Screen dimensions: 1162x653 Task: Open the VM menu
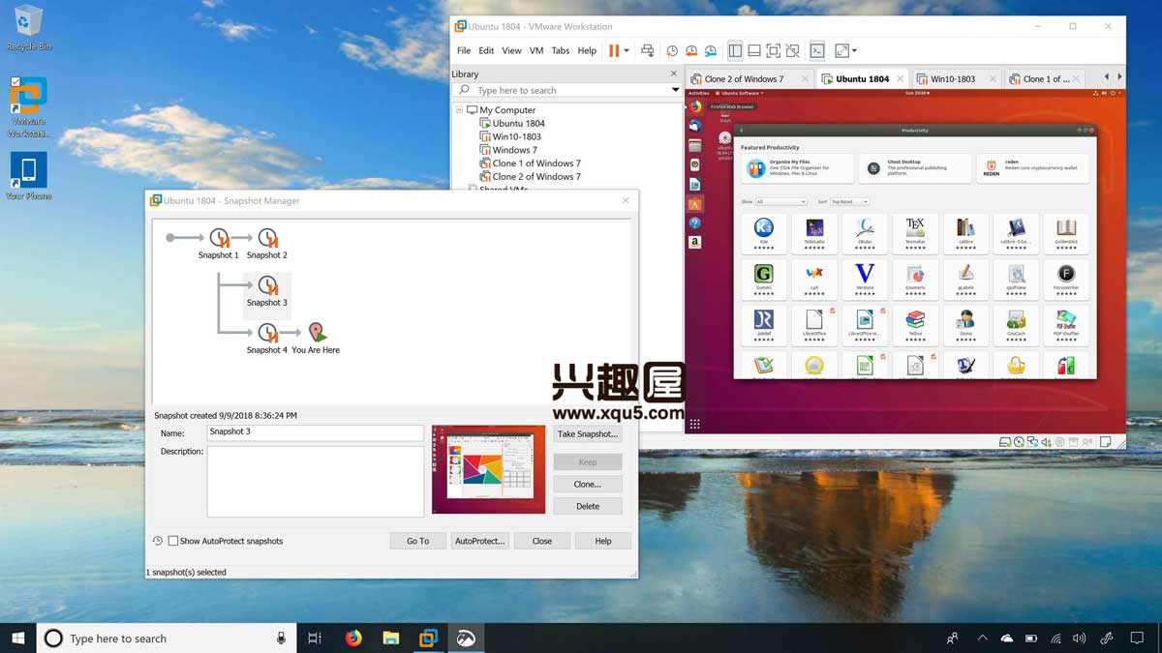pyautogui.click(x=536, y=50)
